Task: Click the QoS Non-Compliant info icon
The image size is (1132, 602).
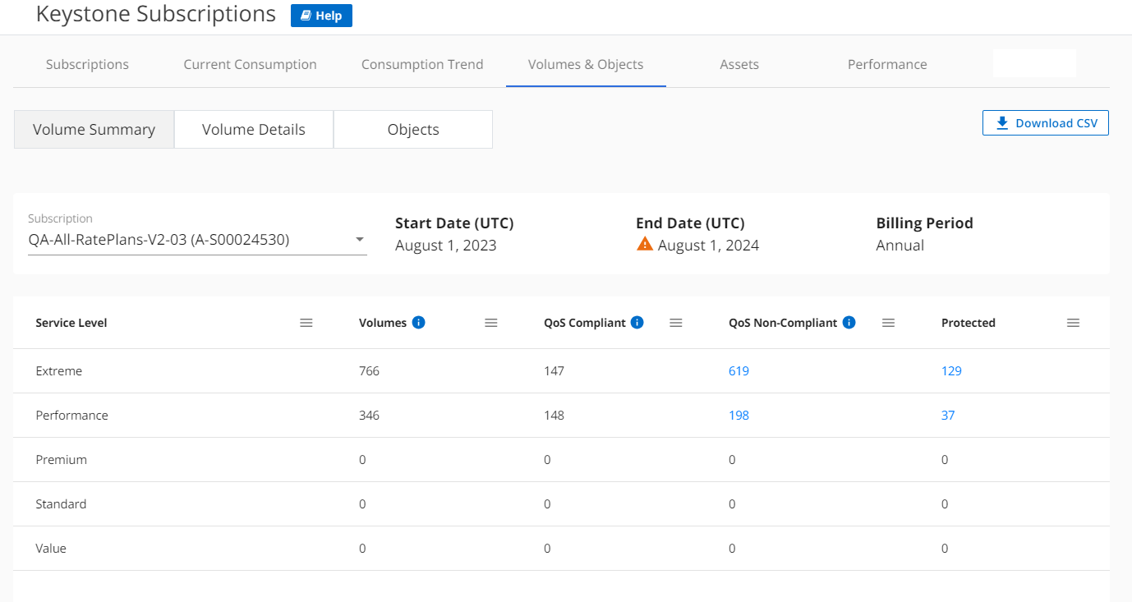Action: pyautogui.click(x=849, y=323)
